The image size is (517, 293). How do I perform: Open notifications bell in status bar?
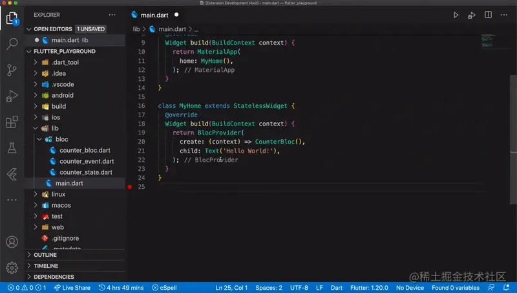pyautogui.click(x=506, y=288)
